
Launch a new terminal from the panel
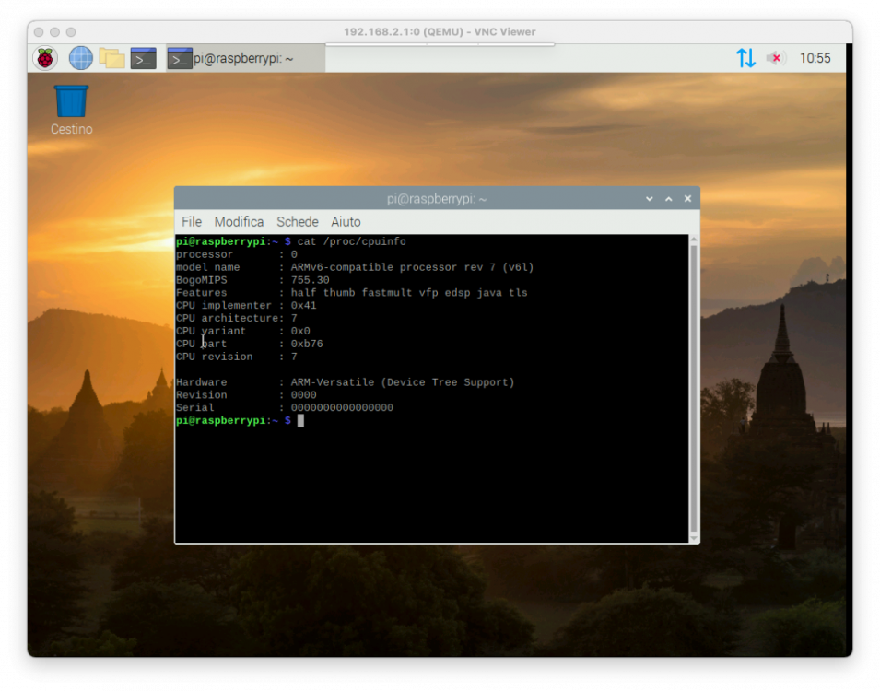point(143,58)
